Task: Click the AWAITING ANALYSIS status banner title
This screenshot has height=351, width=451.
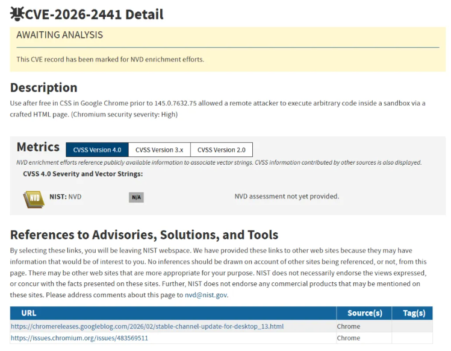Action: [x=60, y=35]
